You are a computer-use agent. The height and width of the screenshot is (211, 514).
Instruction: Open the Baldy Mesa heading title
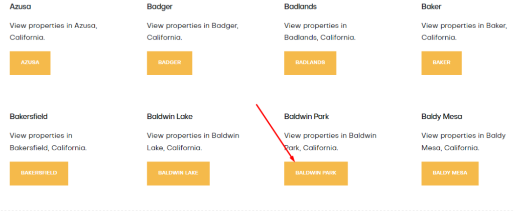[442, 117]
